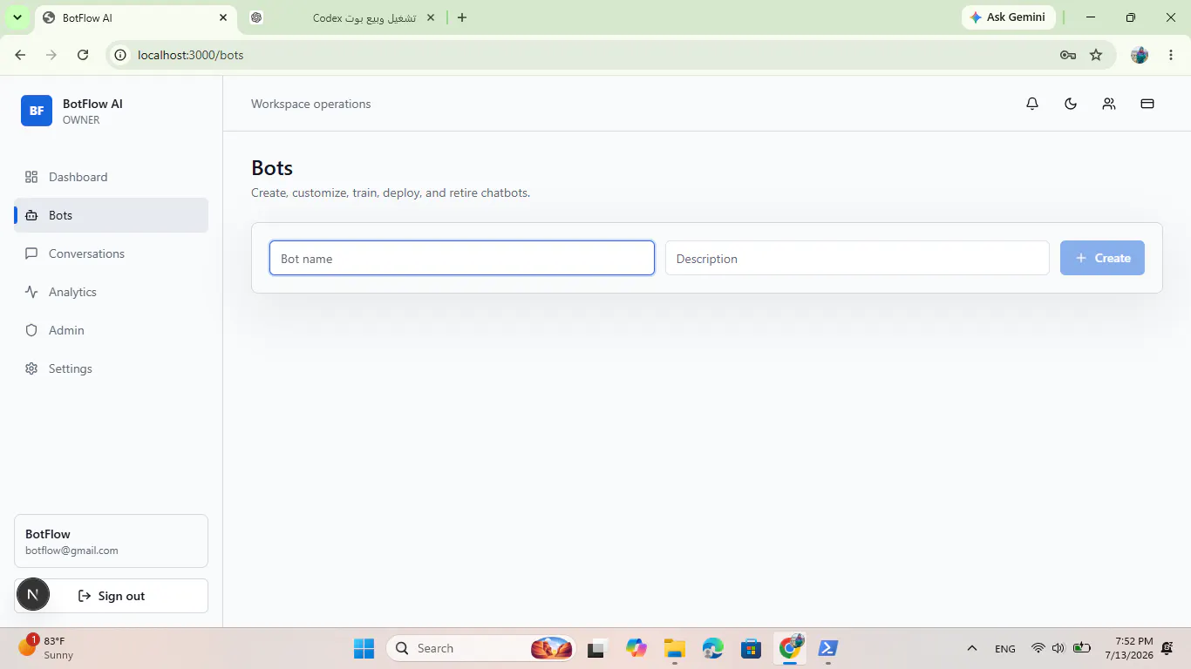Click the Bots robot icon
Viewport: 1191px width, 669px height.
pos(31,215)
